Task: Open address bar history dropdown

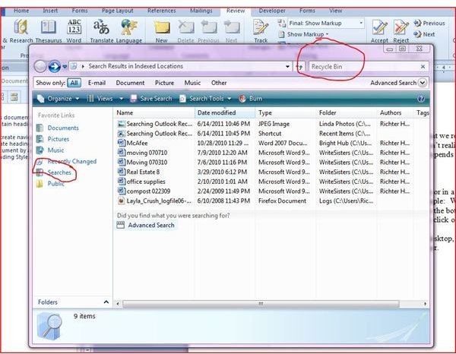Action: [287, 67]
